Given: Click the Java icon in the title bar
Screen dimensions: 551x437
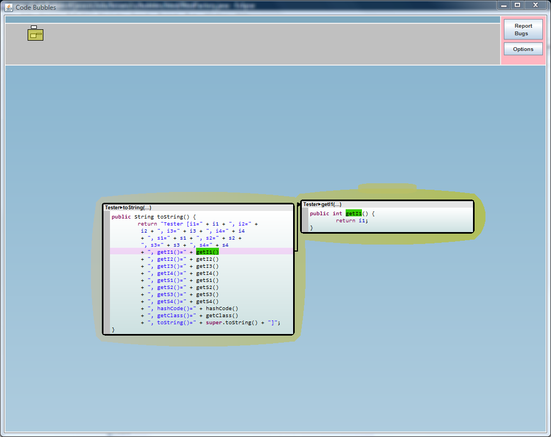Looking at the screenshot, I should click(x=9, y=7).
